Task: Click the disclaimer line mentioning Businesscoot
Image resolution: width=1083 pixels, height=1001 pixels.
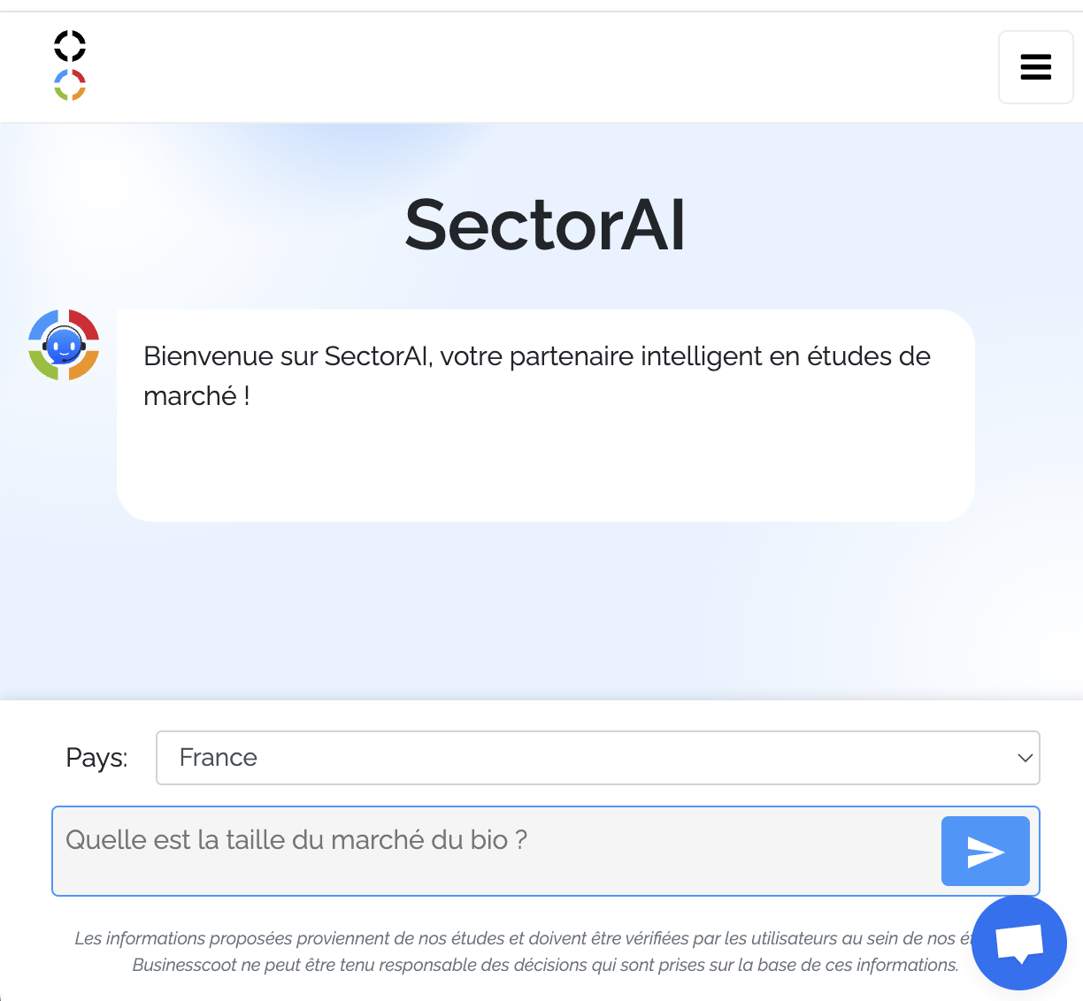Action: pos(545,965)
